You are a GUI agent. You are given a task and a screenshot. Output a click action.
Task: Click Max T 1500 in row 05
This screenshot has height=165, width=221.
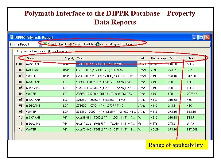click(196, 88)
